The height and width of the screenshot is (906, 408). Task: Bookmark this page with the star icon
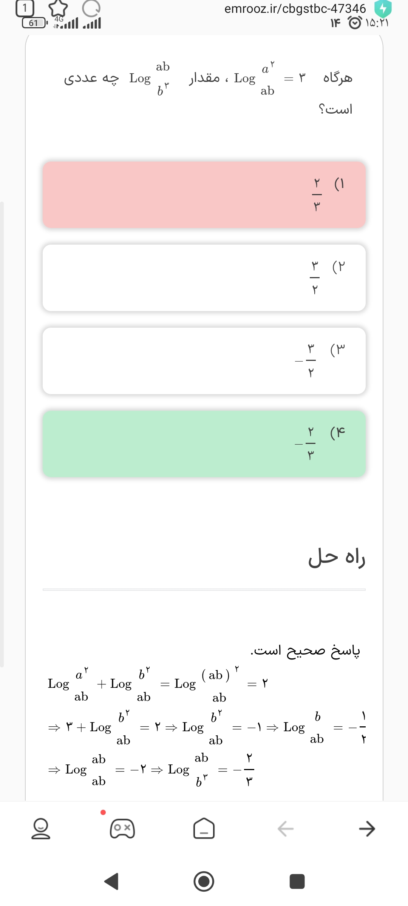pyautogui.click(x=58, y=8)
